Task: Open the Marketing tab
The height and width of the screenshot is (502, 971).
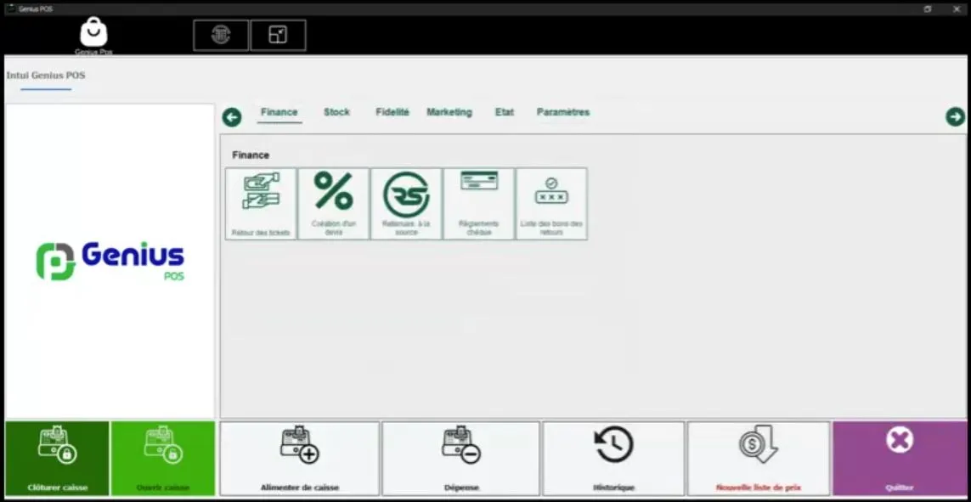Action: click(449, 112)
